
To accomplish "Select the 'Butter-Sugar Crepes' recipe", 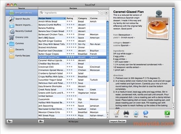I will tap(49, 54).
